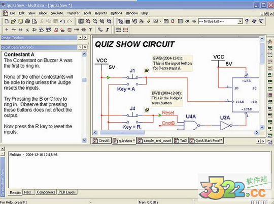Toggle switch J1 for Contestant A
274x204 pixels.
(x=132, y=77)
